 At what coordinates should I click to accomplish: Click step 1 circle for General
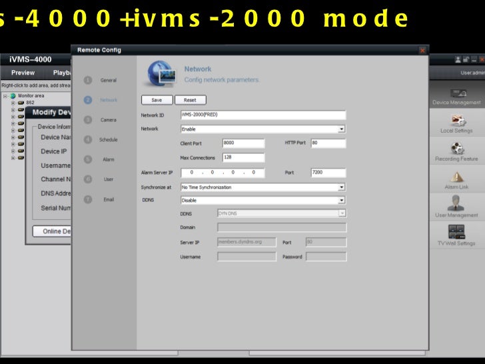[x=88, y=80]
